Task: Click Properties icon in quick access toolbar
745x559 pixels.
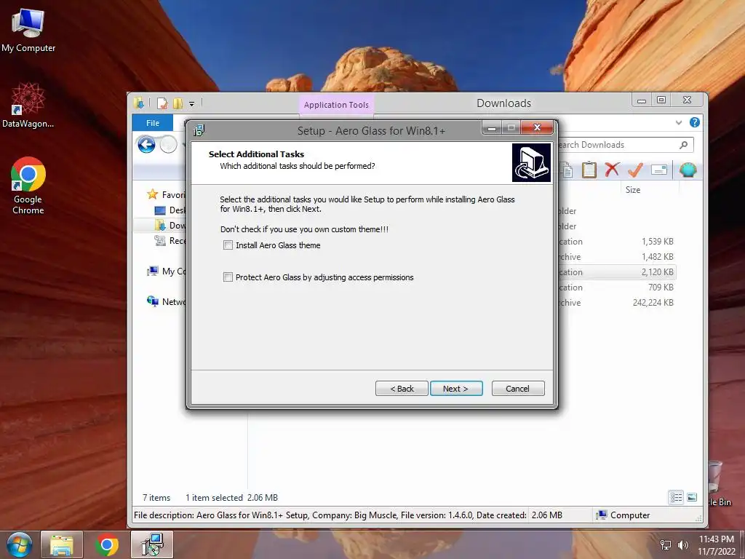Action: (x=162, y=103)
